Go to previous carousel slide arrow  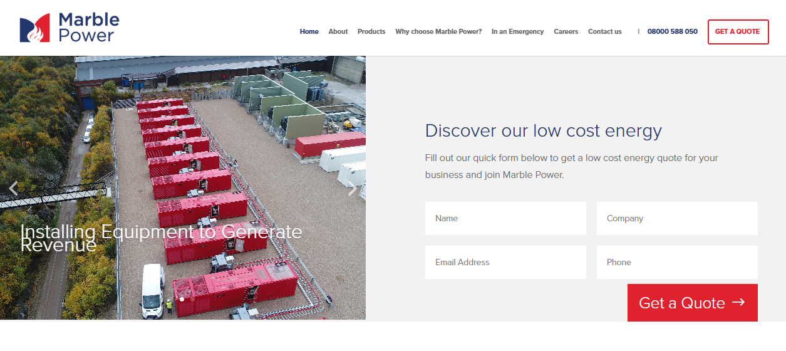(13, 188)
